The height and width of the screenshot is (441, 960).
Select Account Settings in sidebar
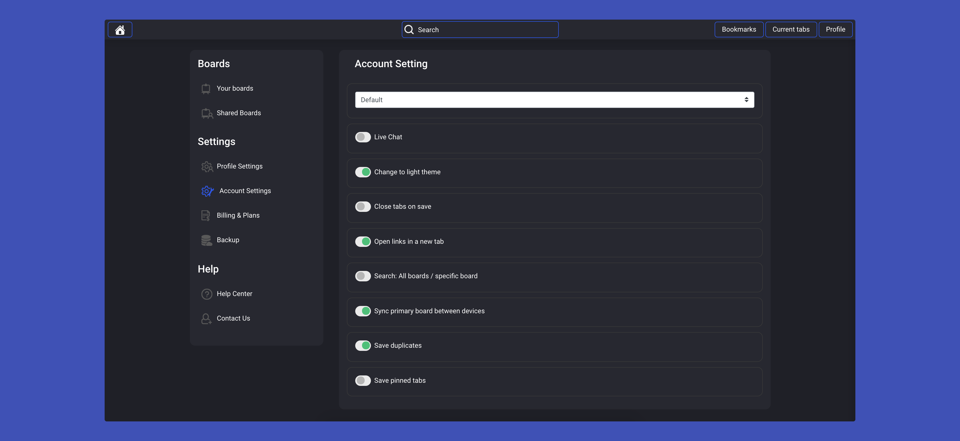pyautogui.click(x=245, y=191)
